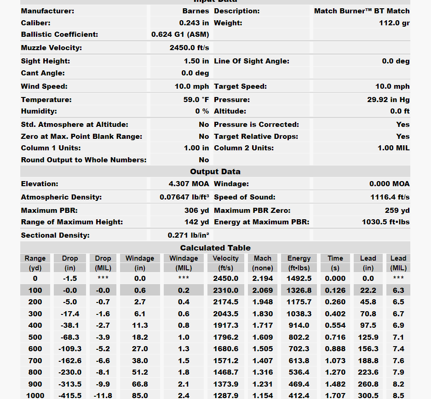Click lead MIL cell '6.9'
Image resolution: width=431 pixels, height=399 pixels.
click(x=398, y=325)
